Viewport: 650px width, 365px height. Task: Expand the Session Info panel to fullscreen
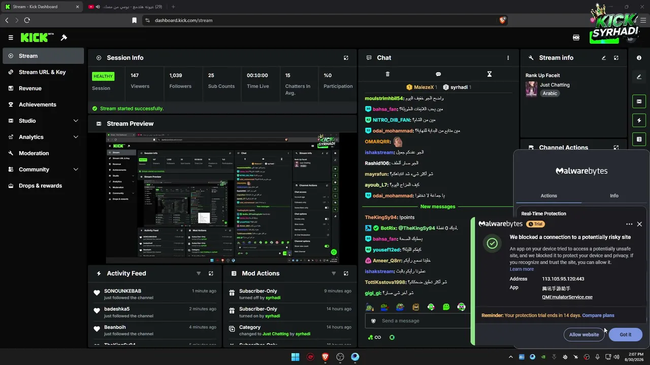(346, 58)
